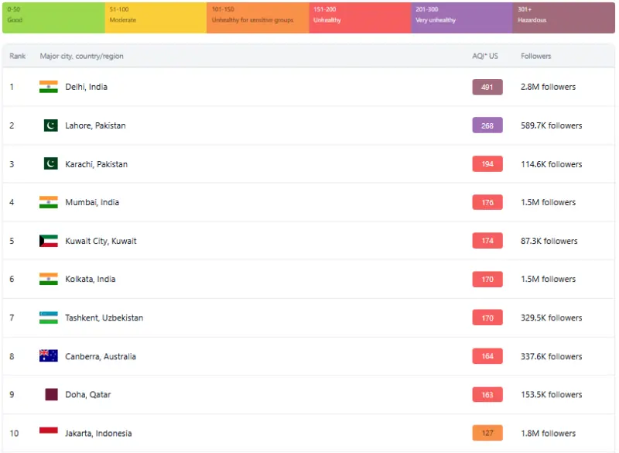Screen dimensions: 619x453
Task: Click the Indonesia flag icon
Action: tap(49, 433)
